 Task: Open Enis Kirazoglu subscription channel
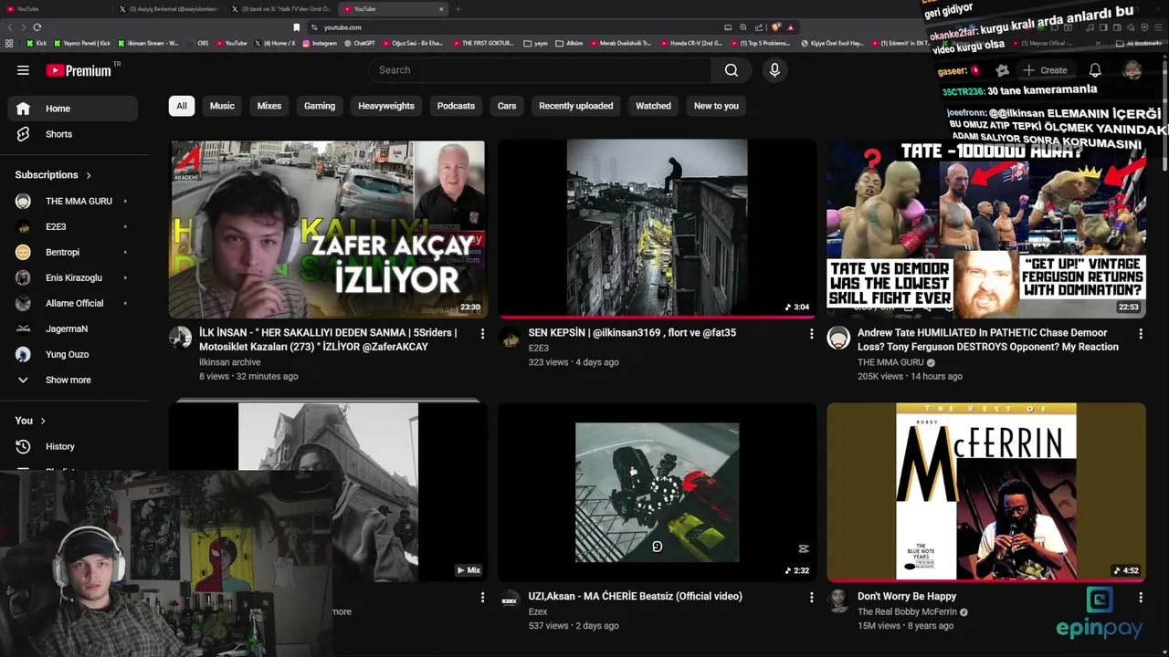click(73, 277)
